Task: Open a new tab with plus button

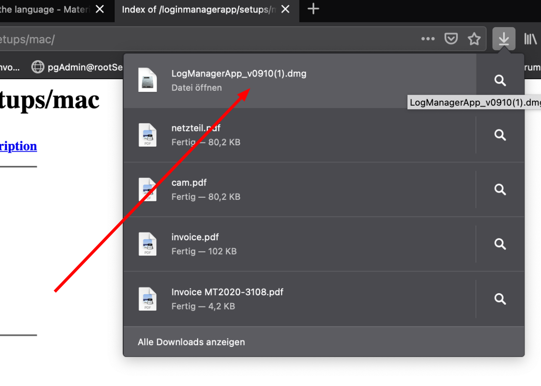Action: (313, 9)
